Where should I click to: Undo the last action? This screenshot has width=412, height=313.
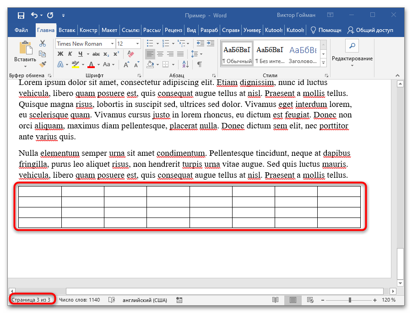(34, 15)
